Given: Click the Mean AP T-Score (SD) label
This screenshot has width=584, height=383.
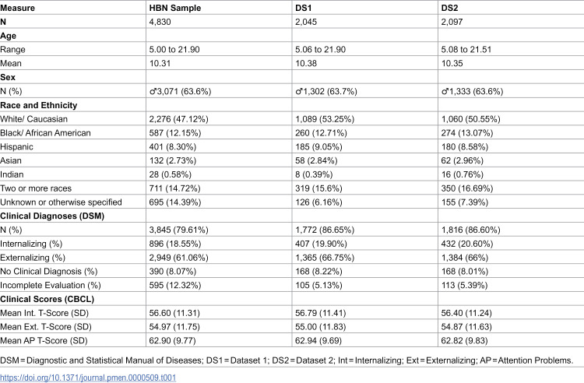Looking at the screenshot, I should click(44, 340).
